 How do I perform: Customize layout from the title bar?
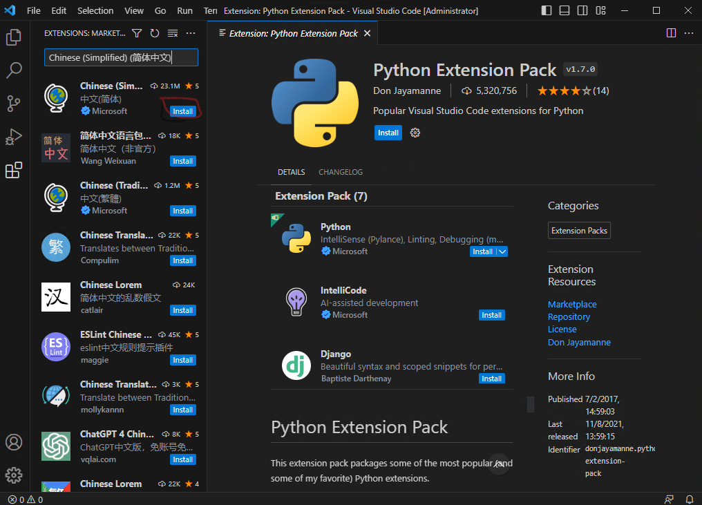[x=601, y=10]
